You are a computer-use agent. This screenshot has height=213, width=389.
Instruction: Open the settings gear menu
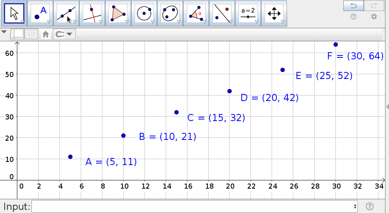click(374, 17)
